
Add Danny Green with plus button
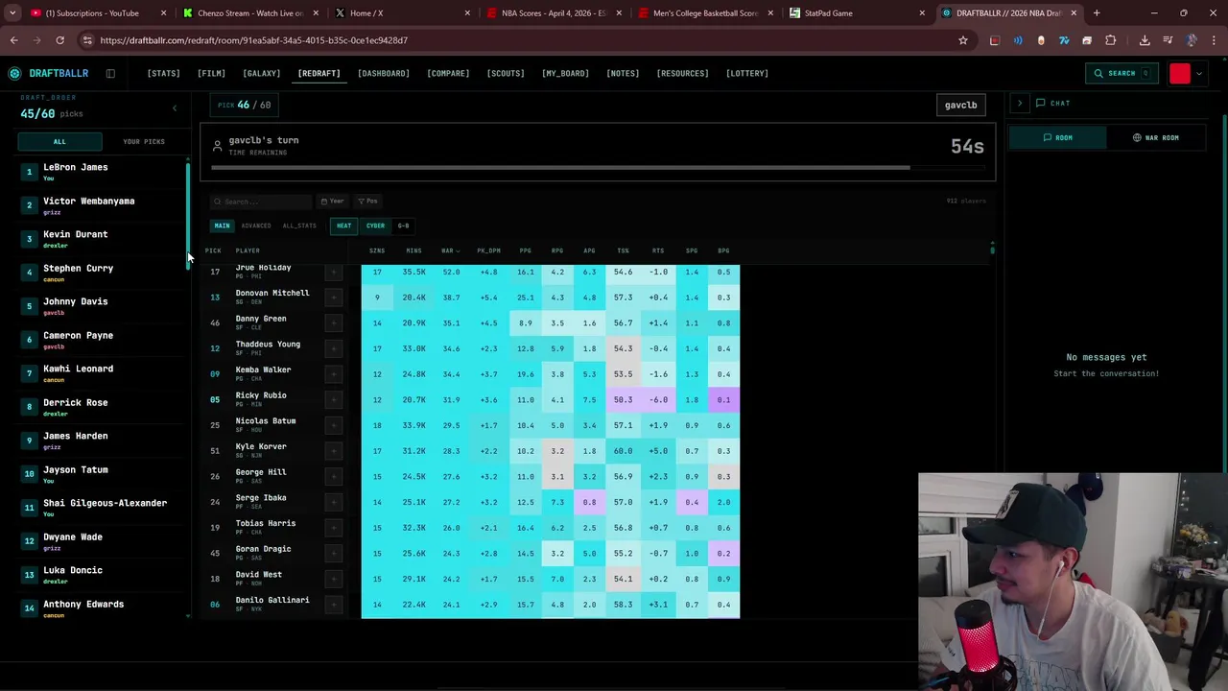pyautogui.click(x=334, y=323)
